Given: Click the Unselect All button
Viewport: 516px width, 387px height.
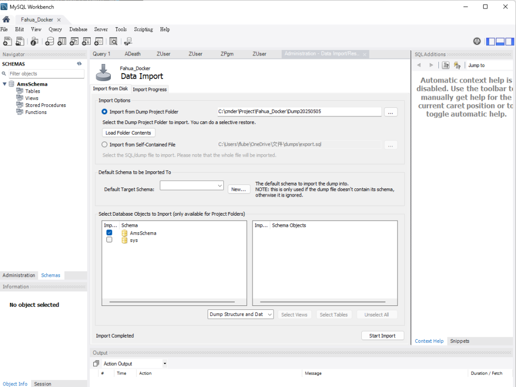Looking at the screenshot, I should pos(376,314).
